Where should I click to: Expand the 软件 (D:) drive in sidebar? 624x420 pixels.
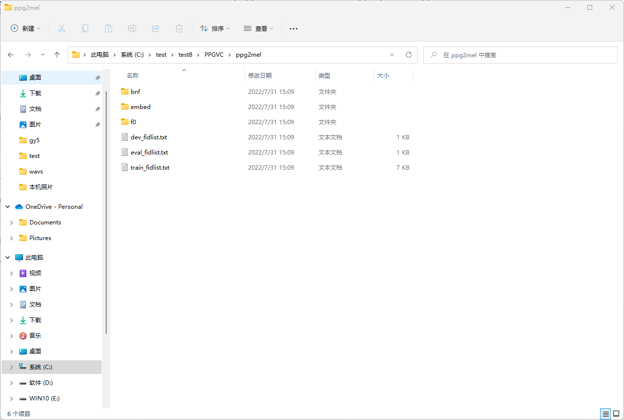click(x=11, y=382)
